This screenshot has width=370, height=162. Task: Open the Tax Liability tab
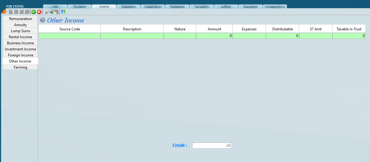pos(202,6)
